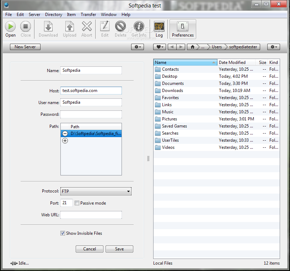
Task: Click the application globe icon in title bar
Action: click(6, 5)
